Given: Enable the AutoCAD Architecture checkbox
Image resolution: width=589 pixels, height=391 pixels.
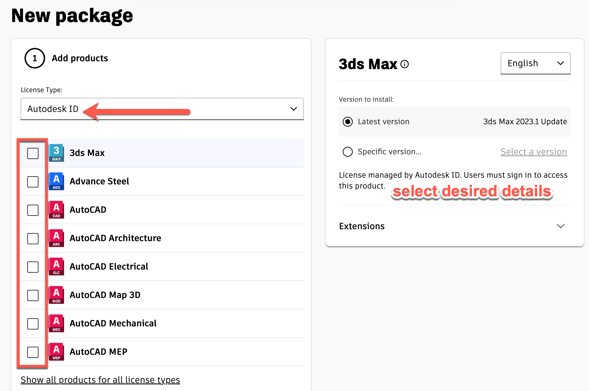Looking at the screenshot, I should [33, 238].
